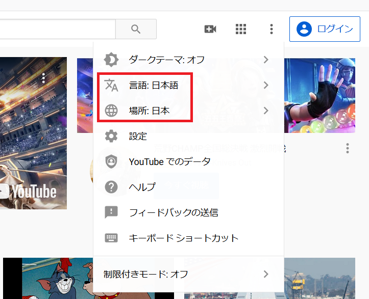The height and width of the screenshot is (299, 369).
Task: Click the settings gear icon
Action: pos(111,136)
